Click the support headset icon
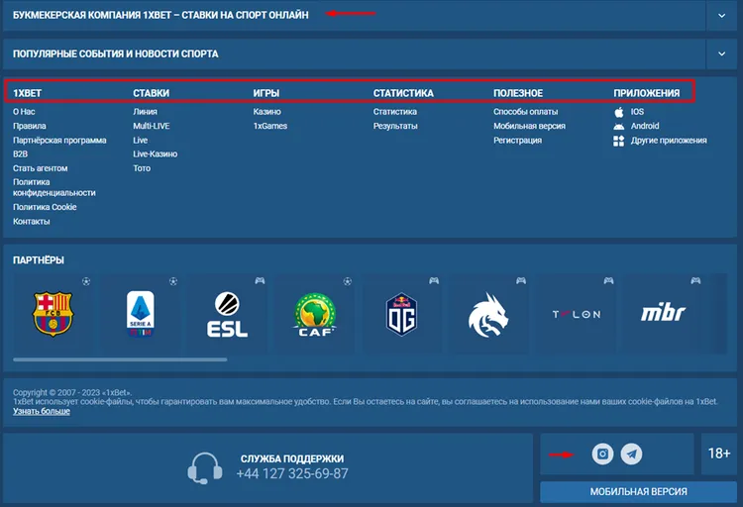Image resolution: width=743 pixels, height=507 pixels. pyautogui.click(x=205, y=468)
